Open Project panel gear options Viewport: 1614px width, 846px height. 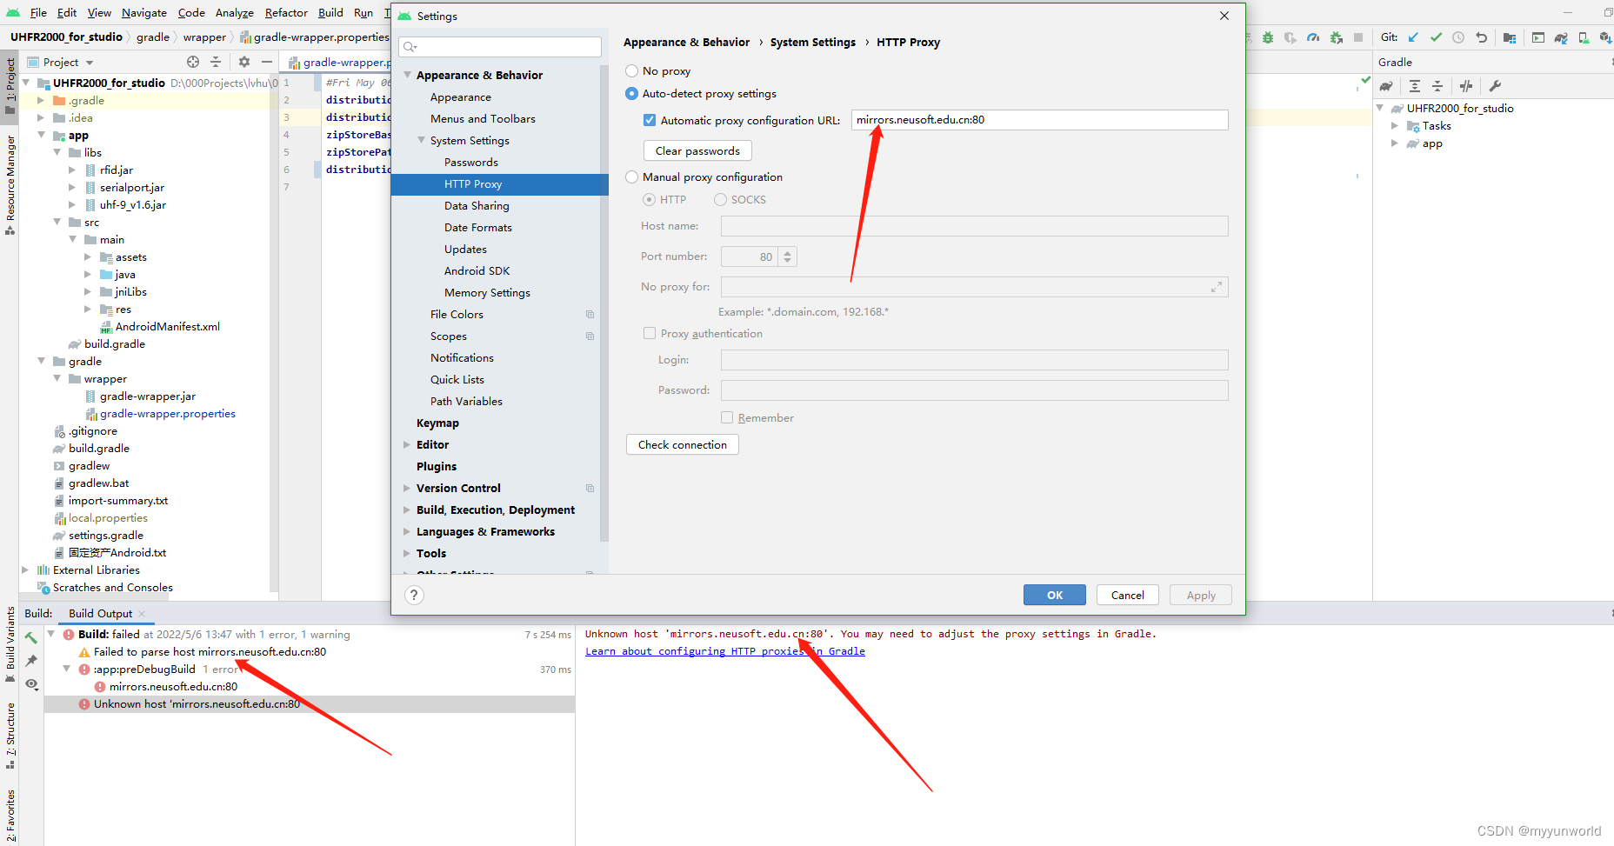(x=244, y=62)
